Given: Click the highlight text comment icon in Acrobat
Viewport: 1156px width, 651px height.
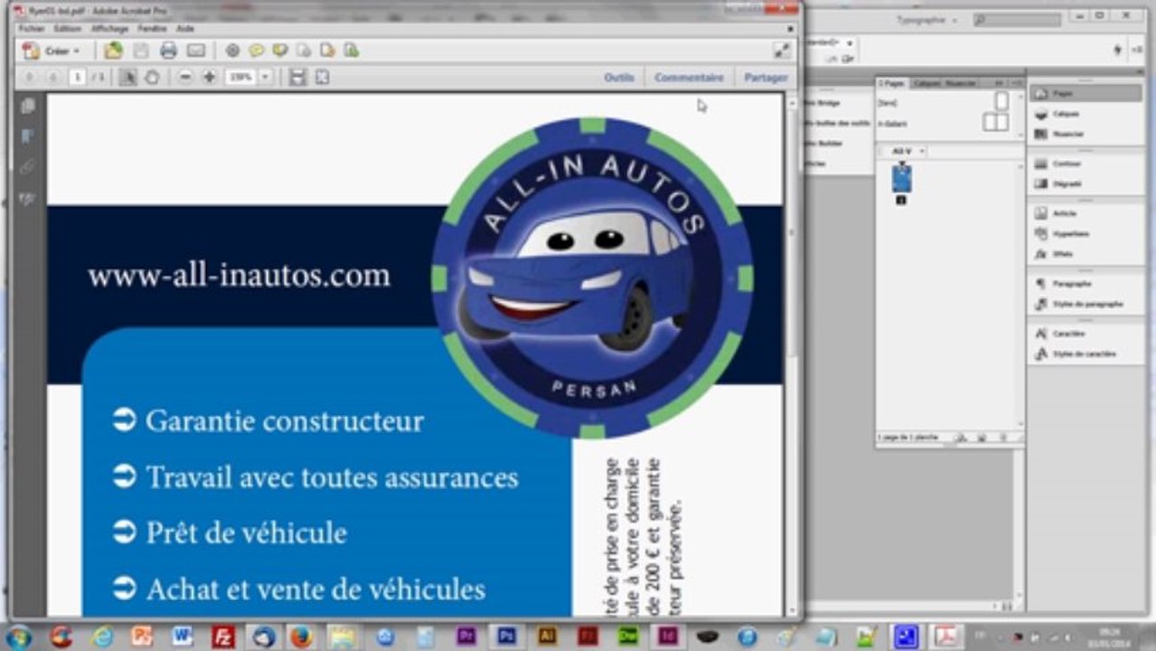Looking at the screenshot, I should tap(280, 51).
